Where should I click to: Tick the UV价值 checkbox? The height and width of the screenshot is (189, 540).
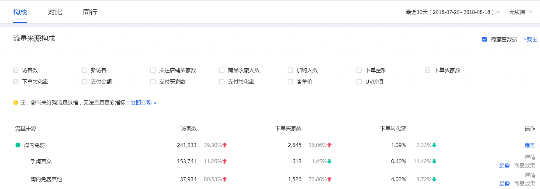(x=359, y=81)
